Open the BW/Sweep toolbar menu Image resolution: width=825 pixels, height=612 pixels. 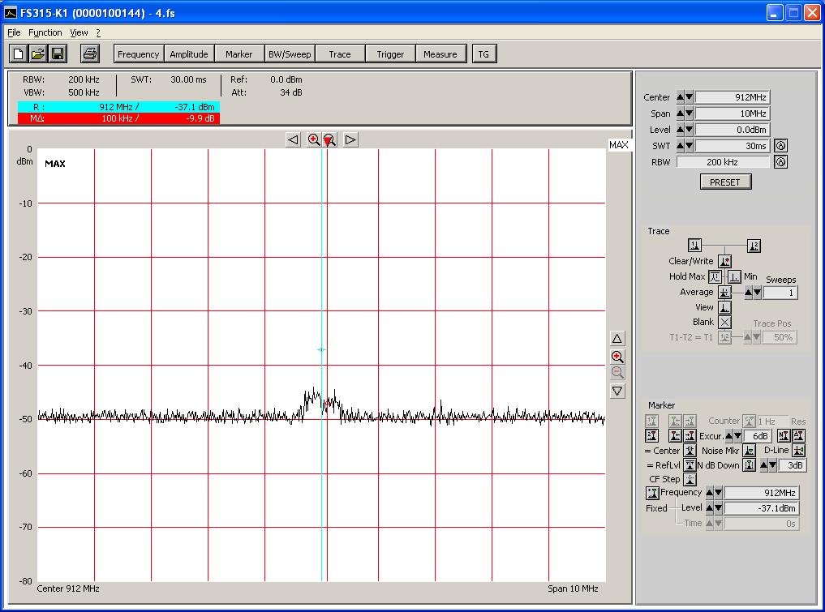(x=289, y=54)
